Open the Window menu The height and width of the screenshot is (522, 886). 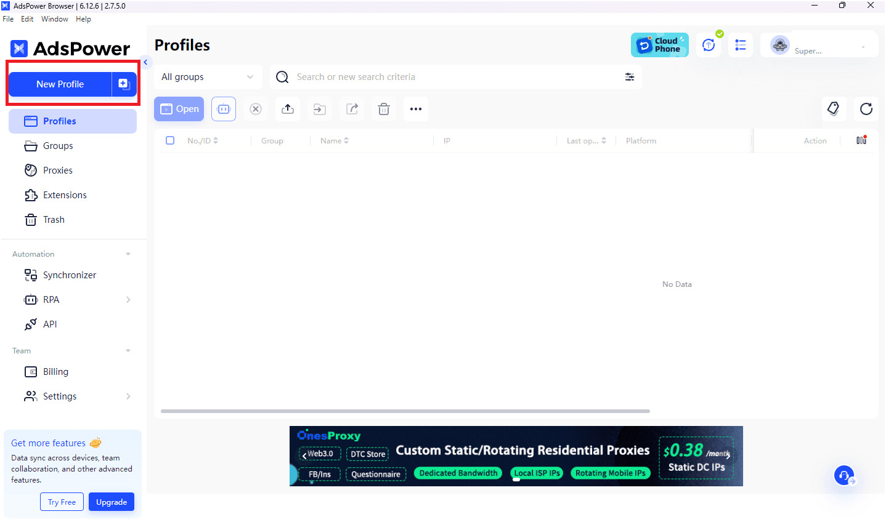[54, 19]
